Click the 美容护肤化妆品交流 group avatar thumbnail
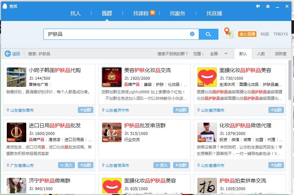The image size is (294, 195). [x=112, y=77]
